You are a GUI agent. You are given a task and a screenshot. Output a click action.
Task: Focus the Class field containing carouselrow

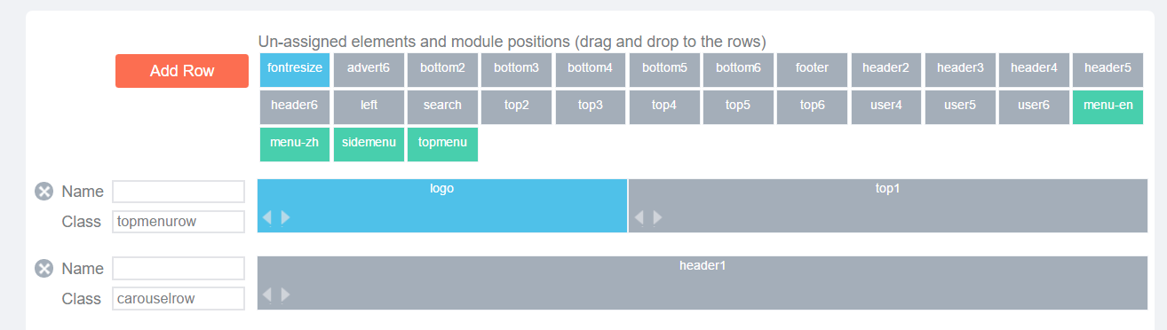(179, 299)
